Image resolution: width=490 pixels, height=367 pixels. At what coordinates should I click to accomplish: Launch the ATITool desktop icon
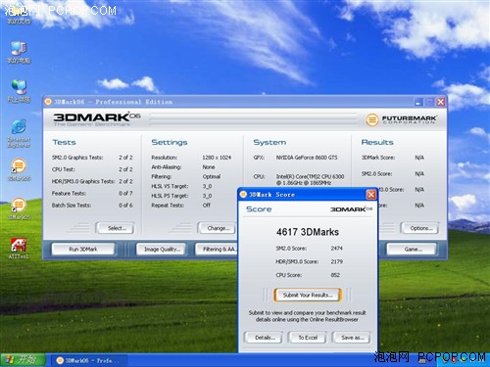[19, 249]
